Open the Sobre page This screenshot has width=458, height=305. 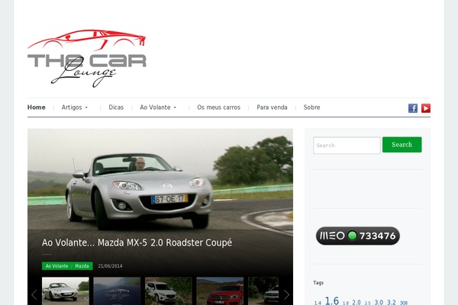pyautogui.click(x=311, y=108)
